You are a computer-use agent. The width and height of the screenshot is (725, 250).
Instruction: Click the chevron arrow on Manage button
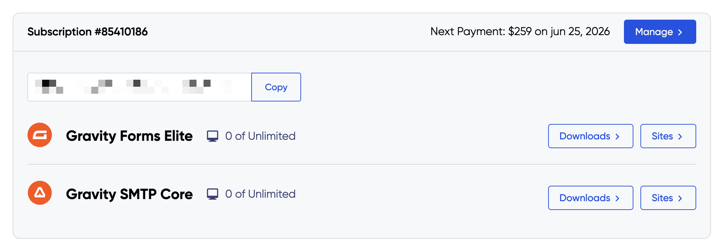(x=680, y=32)
